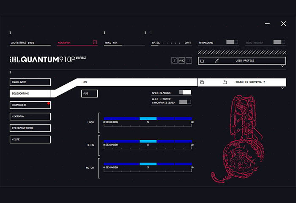Select the BELEUCHTUNG section

pos(30,94)
